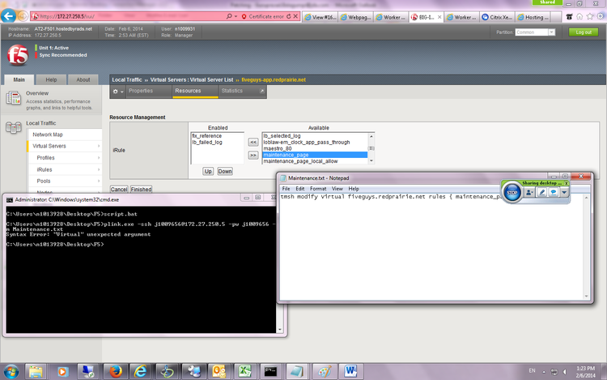Click the Stop sharing button
The height and width of the screenshot is (380, 607).
(511, 192)
